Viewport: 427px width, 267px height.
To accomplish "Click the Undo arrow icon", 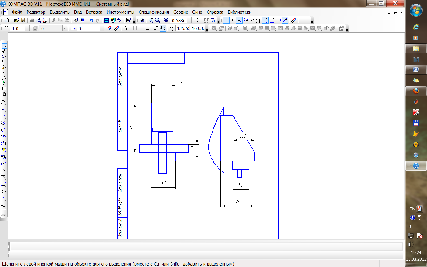I will (x=91, y=20).
